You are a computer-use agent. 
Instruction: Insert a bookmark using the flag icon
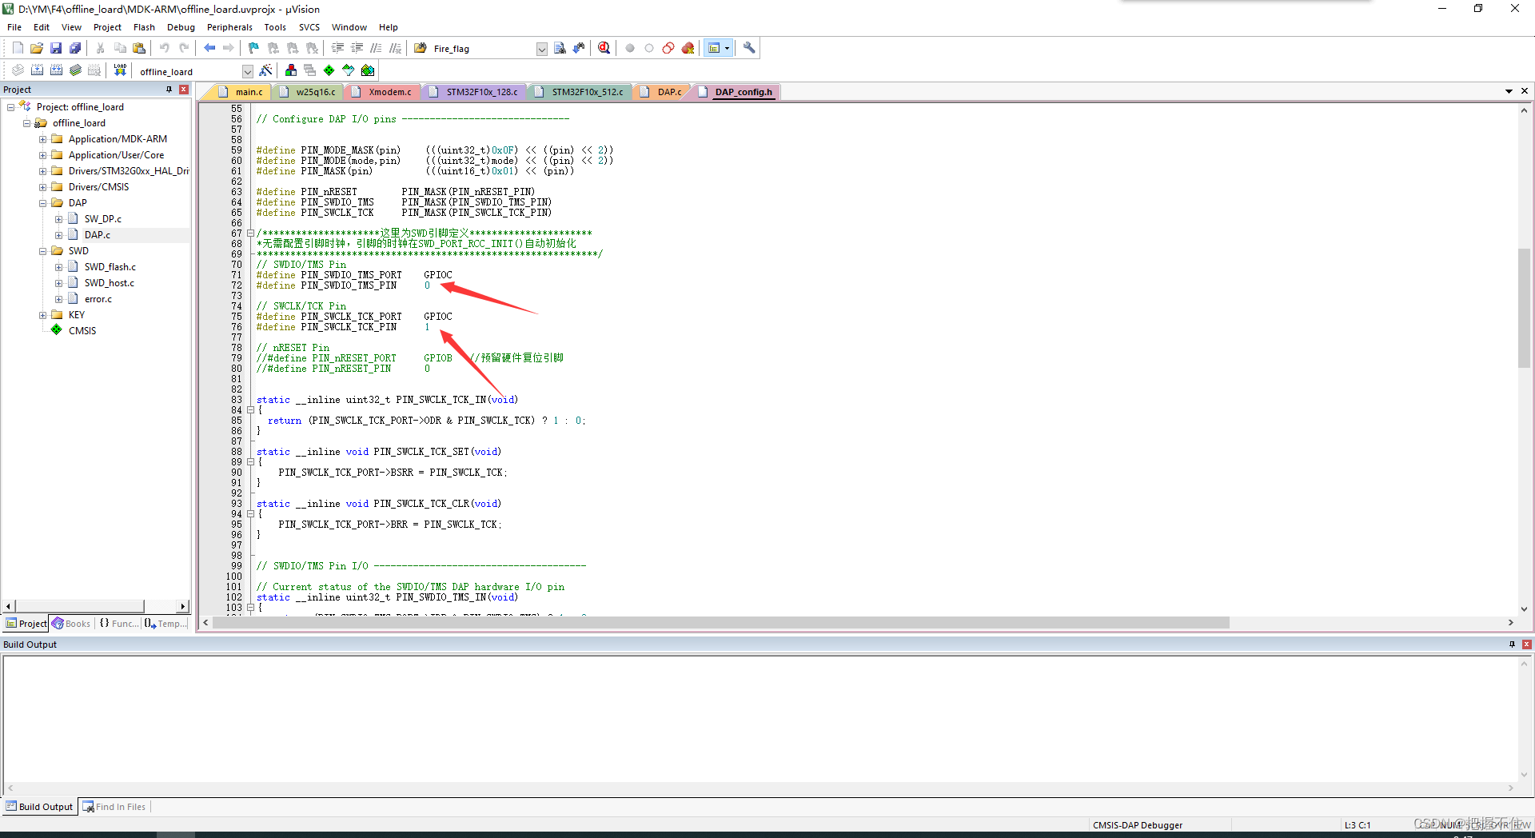[x=254, y=48]
